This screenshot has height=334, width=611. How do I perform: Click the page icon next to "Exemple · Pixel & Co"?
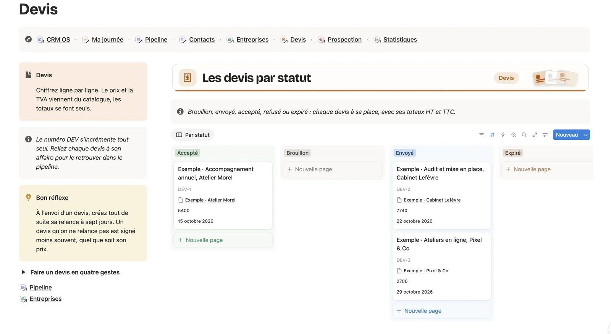[399, 271]
